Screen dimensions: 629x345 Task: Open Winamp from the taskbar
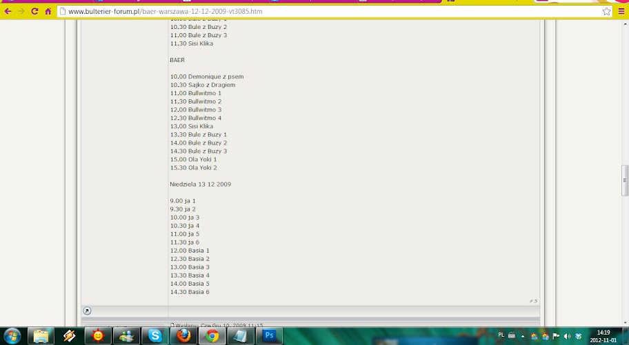tap(70, 336)
